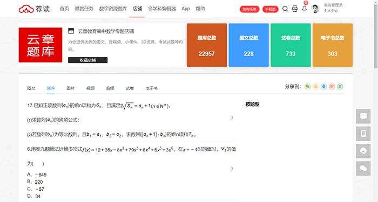Switch to the 视频 tab
The width and height of the screenshot is (378, 202).
tap(90, 88)
